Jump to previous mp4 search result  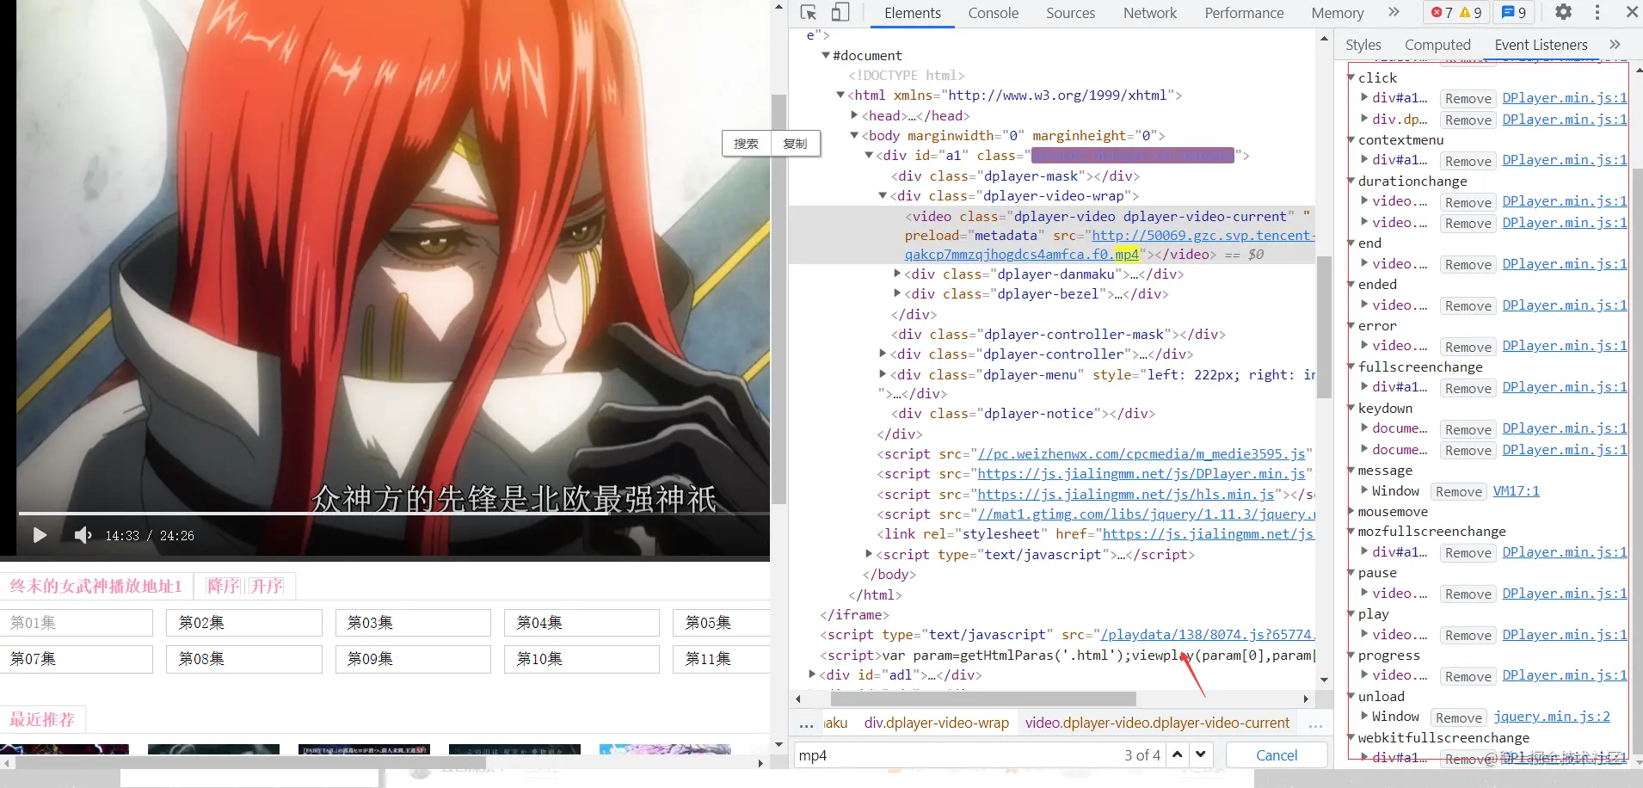click(x=1178, y=754)
